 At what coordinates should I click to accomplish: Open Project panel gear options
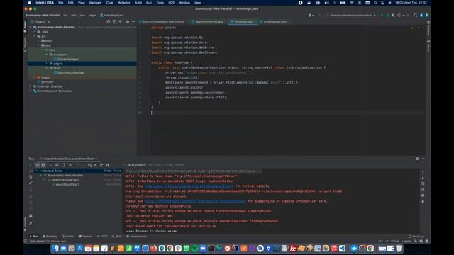coord(128,22)
